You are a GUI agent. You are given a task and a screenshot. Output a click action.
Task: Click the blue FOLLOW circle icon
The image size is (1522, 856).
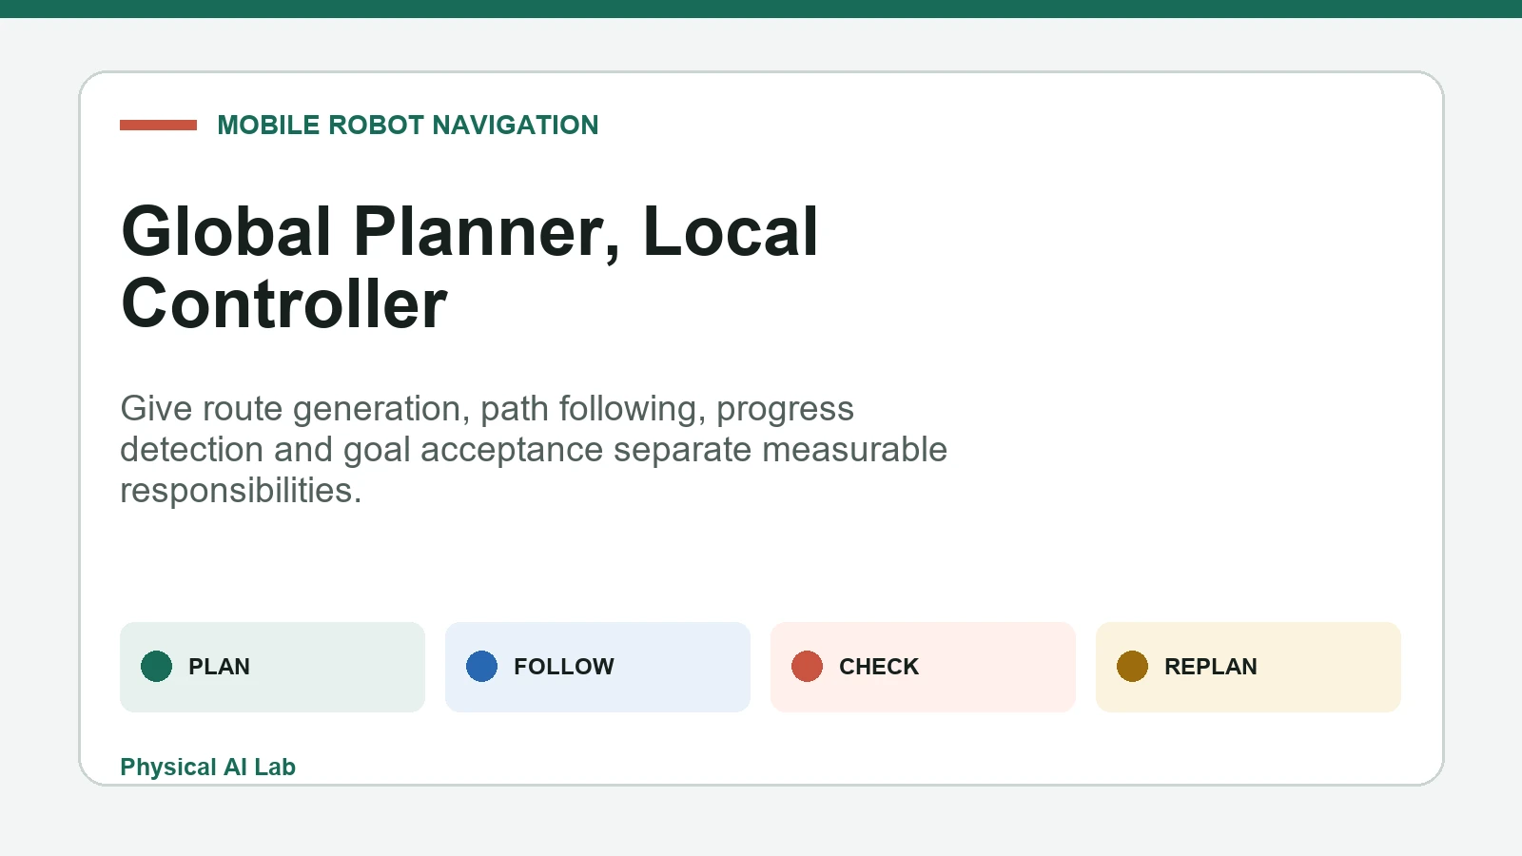pos(481,667)
